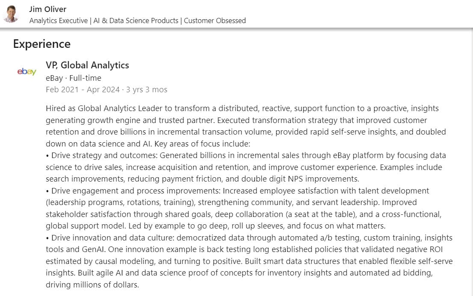Click the 'Drive strategy and outcomes' bullet
This screenshot has width=473, height=296.
tap(246, 167)
